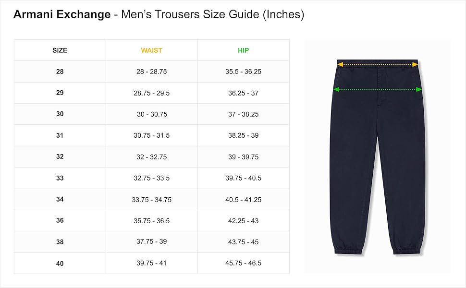Click the green hip measurement arrow
Image resolution: width=466 pixels, height=288 pixels.
point(378,89)
